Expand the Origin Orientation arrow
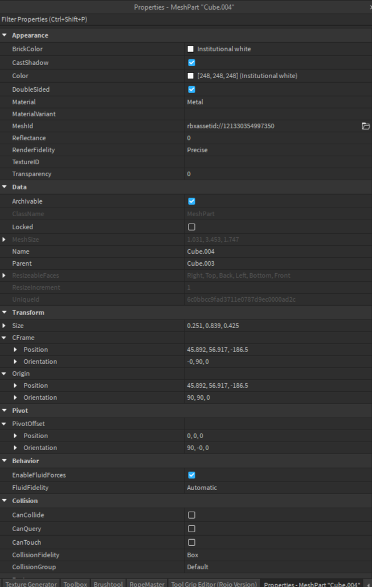The width and height of the screenshot is (372, 587). coord(15,398)
